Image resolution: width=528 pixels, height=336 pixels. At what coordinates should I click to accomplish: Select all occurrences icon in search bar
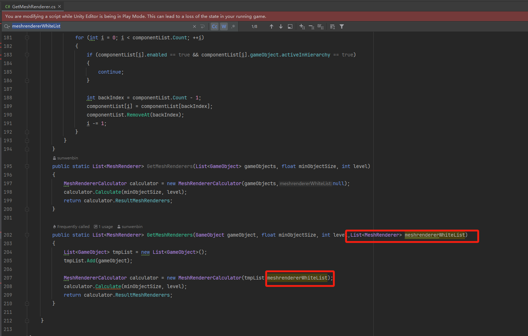point(320,26)
